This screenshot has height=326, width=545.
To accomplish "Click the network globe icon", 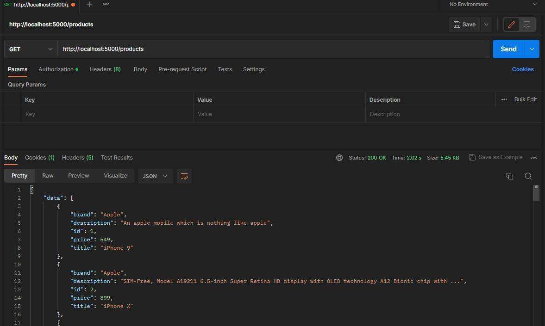I will point(339,158).
